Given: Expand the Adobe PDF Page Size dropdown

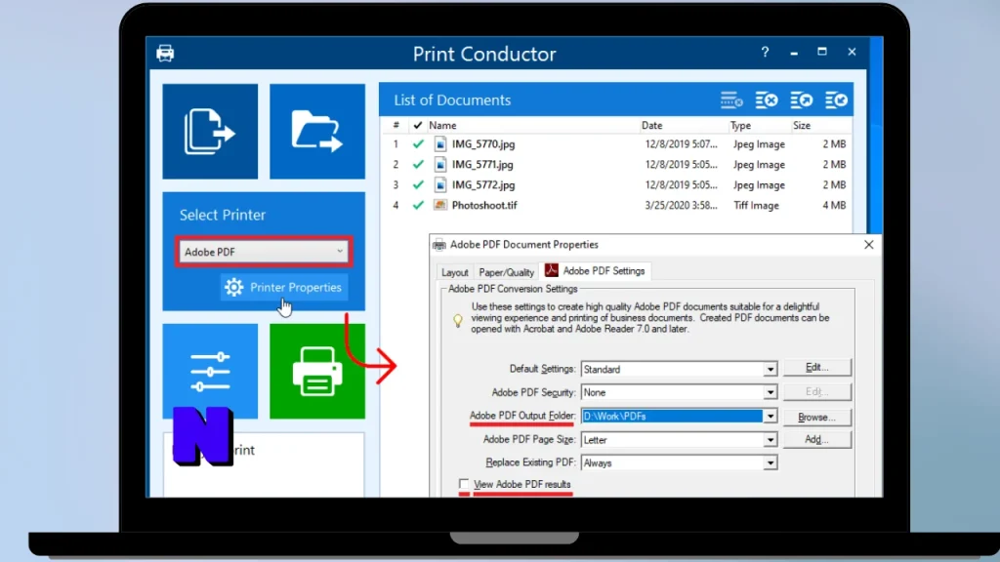Looking at the screenshot, I should (771, 440).
